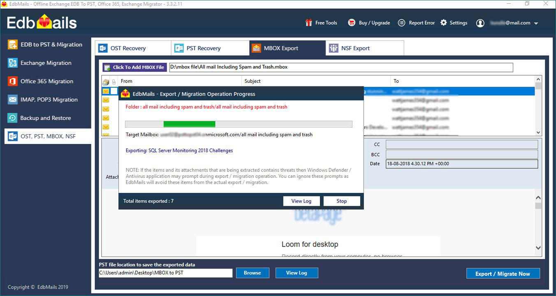This screenshot has height=296, width=556.
Task: Click the Report Error list icon
Action: coord(402,23)
